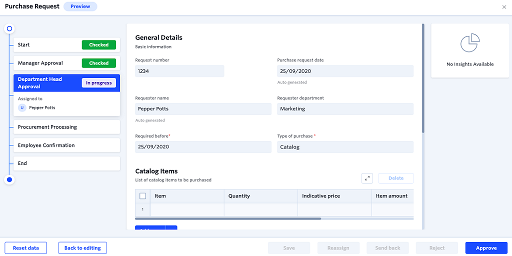Click the Request number input field
Viewport: 512px width, 256px height.
[x=179, y=71]
